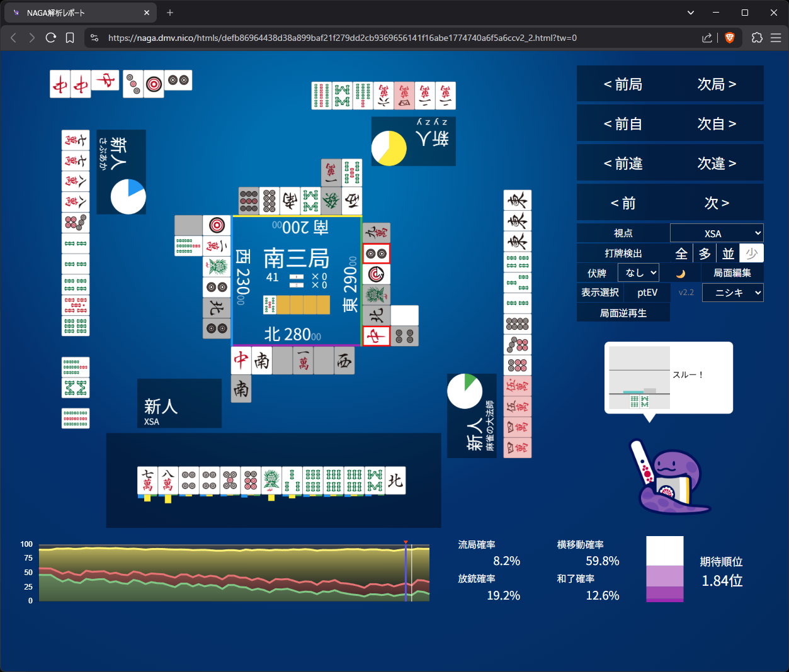Viewport: 789px width, 672px height.
Task: Open the ニシキ model type dropdown
Action: [x=732, y=293]
